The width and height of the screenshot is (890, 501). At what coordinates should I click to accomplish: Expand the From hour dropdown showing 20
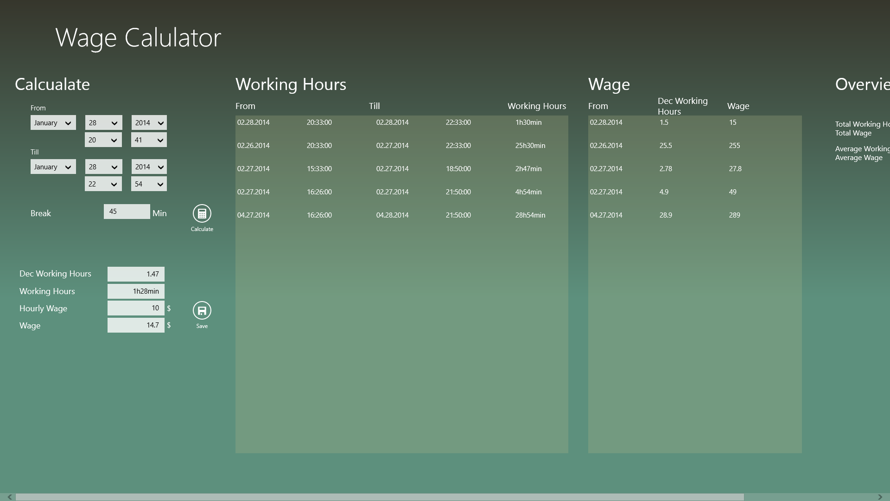click(x=103, y=140)
